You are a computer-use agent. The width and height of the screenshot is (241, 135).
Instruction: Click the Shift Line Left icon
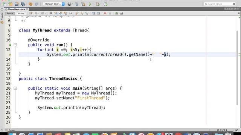pos(93,13)
